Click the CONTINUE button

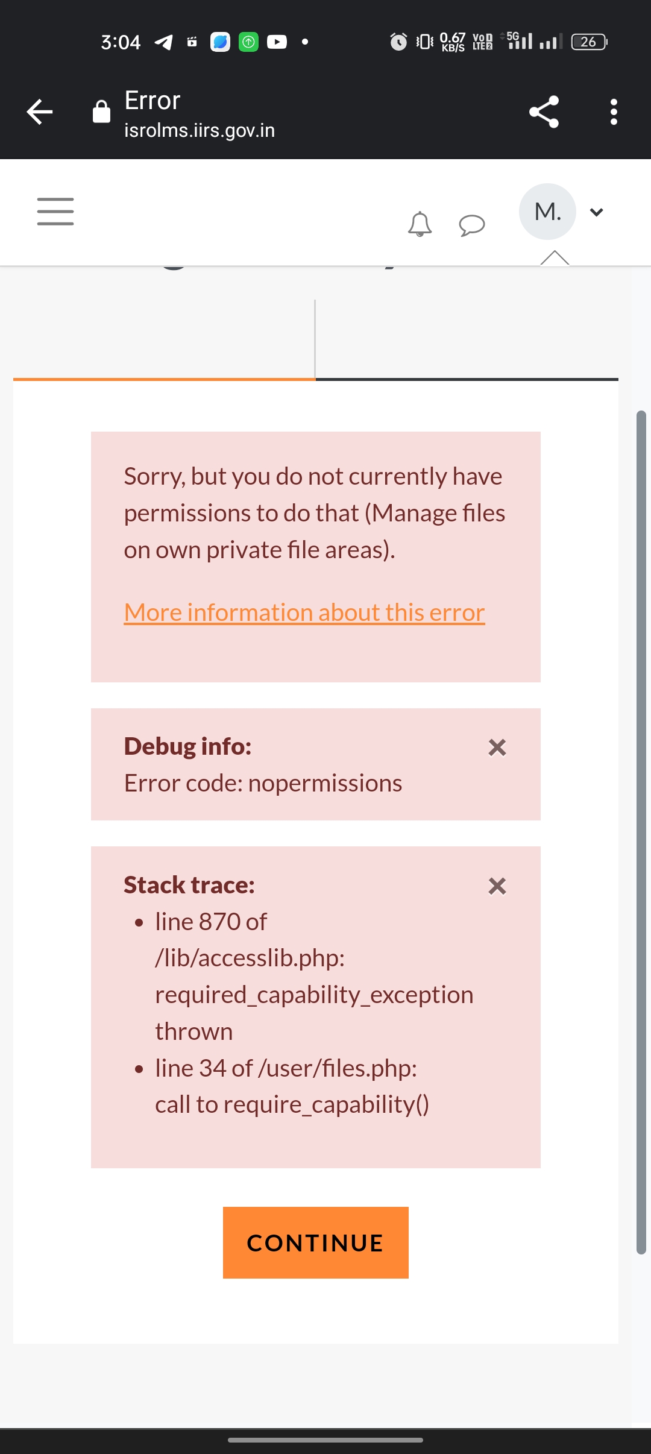(316, 1242)
